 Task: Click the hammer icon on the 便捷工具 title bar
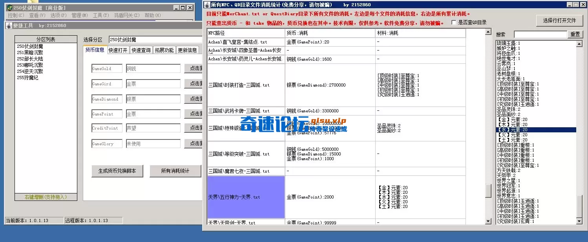point(9,24)
